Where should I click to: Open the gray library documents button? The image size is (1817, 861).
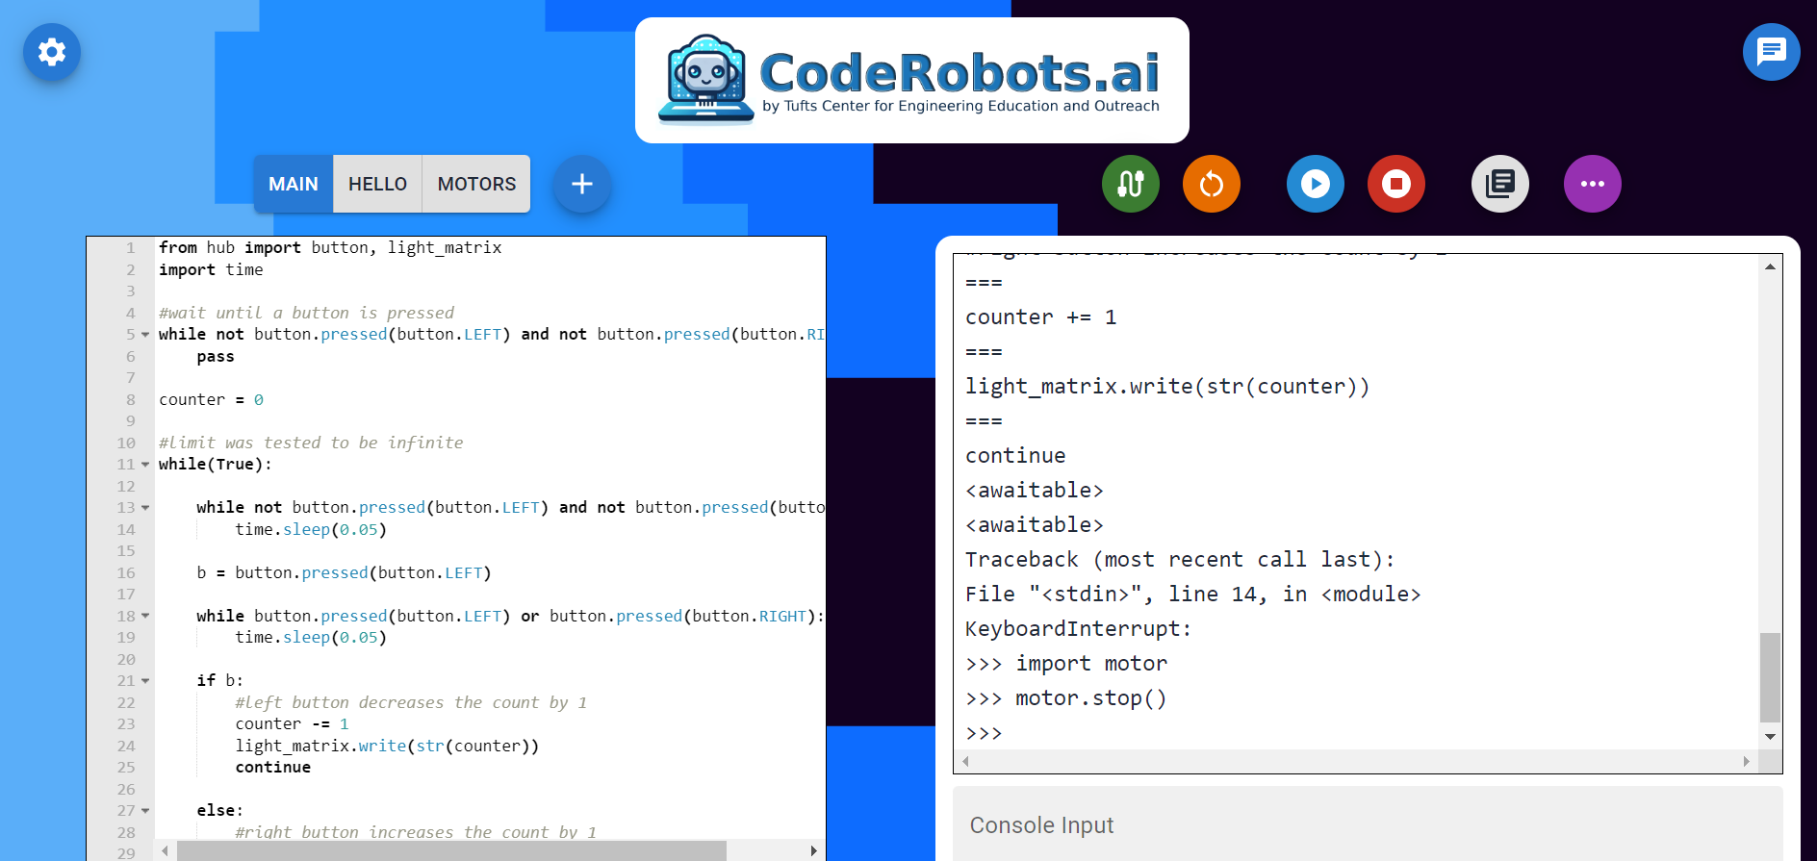1500,184
